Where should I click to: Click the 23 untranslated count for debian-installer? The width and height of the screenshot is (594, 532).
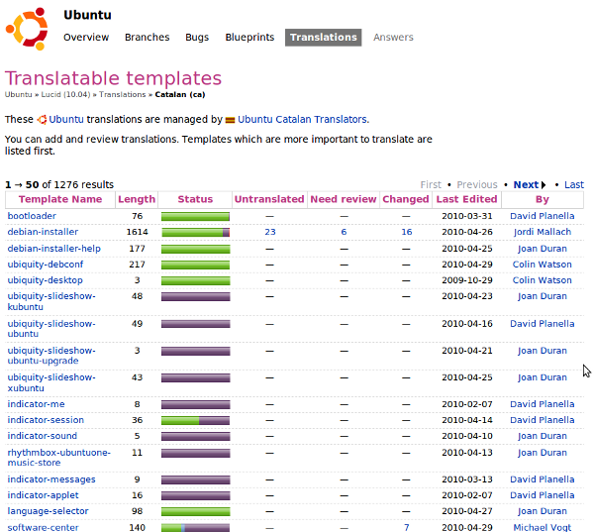pos(270,232)
